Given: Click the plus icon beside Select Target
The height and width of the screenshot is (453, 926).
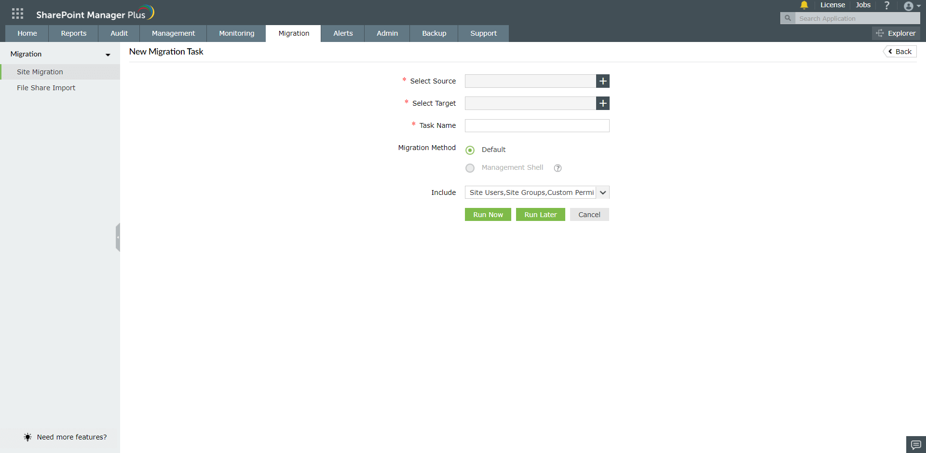Looking at the screenshot, I should point(603,103).
